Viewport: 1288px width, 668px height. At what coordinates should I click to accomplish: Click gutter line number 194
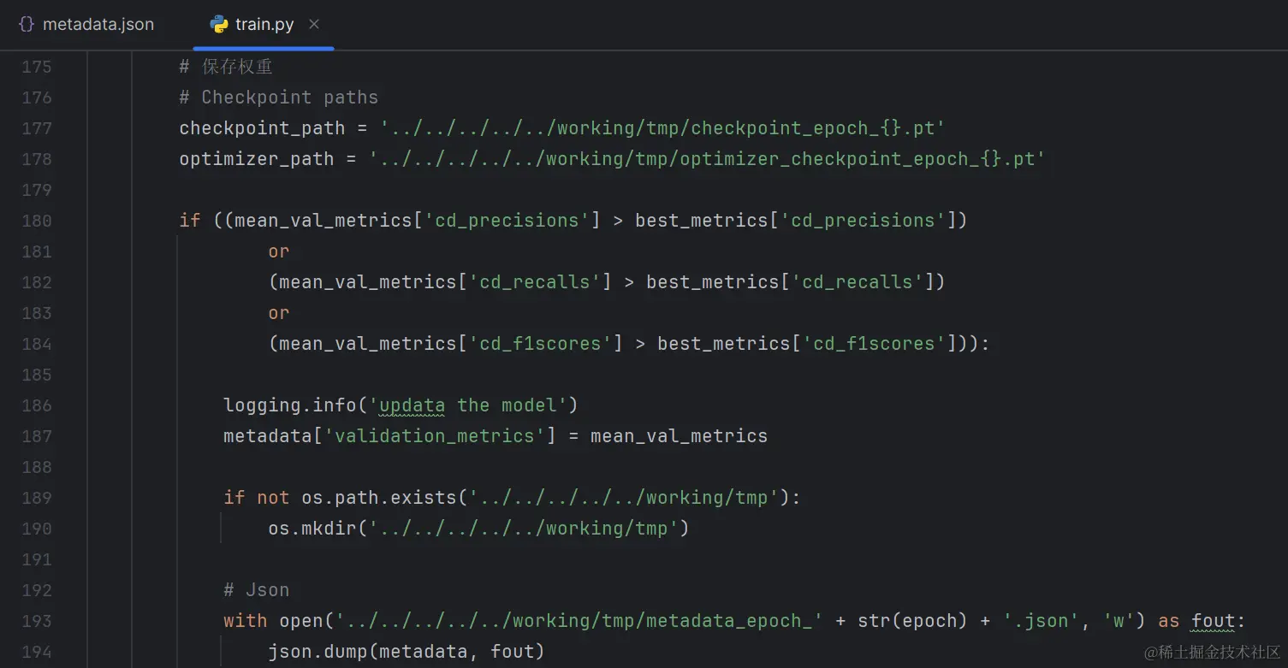37,652
